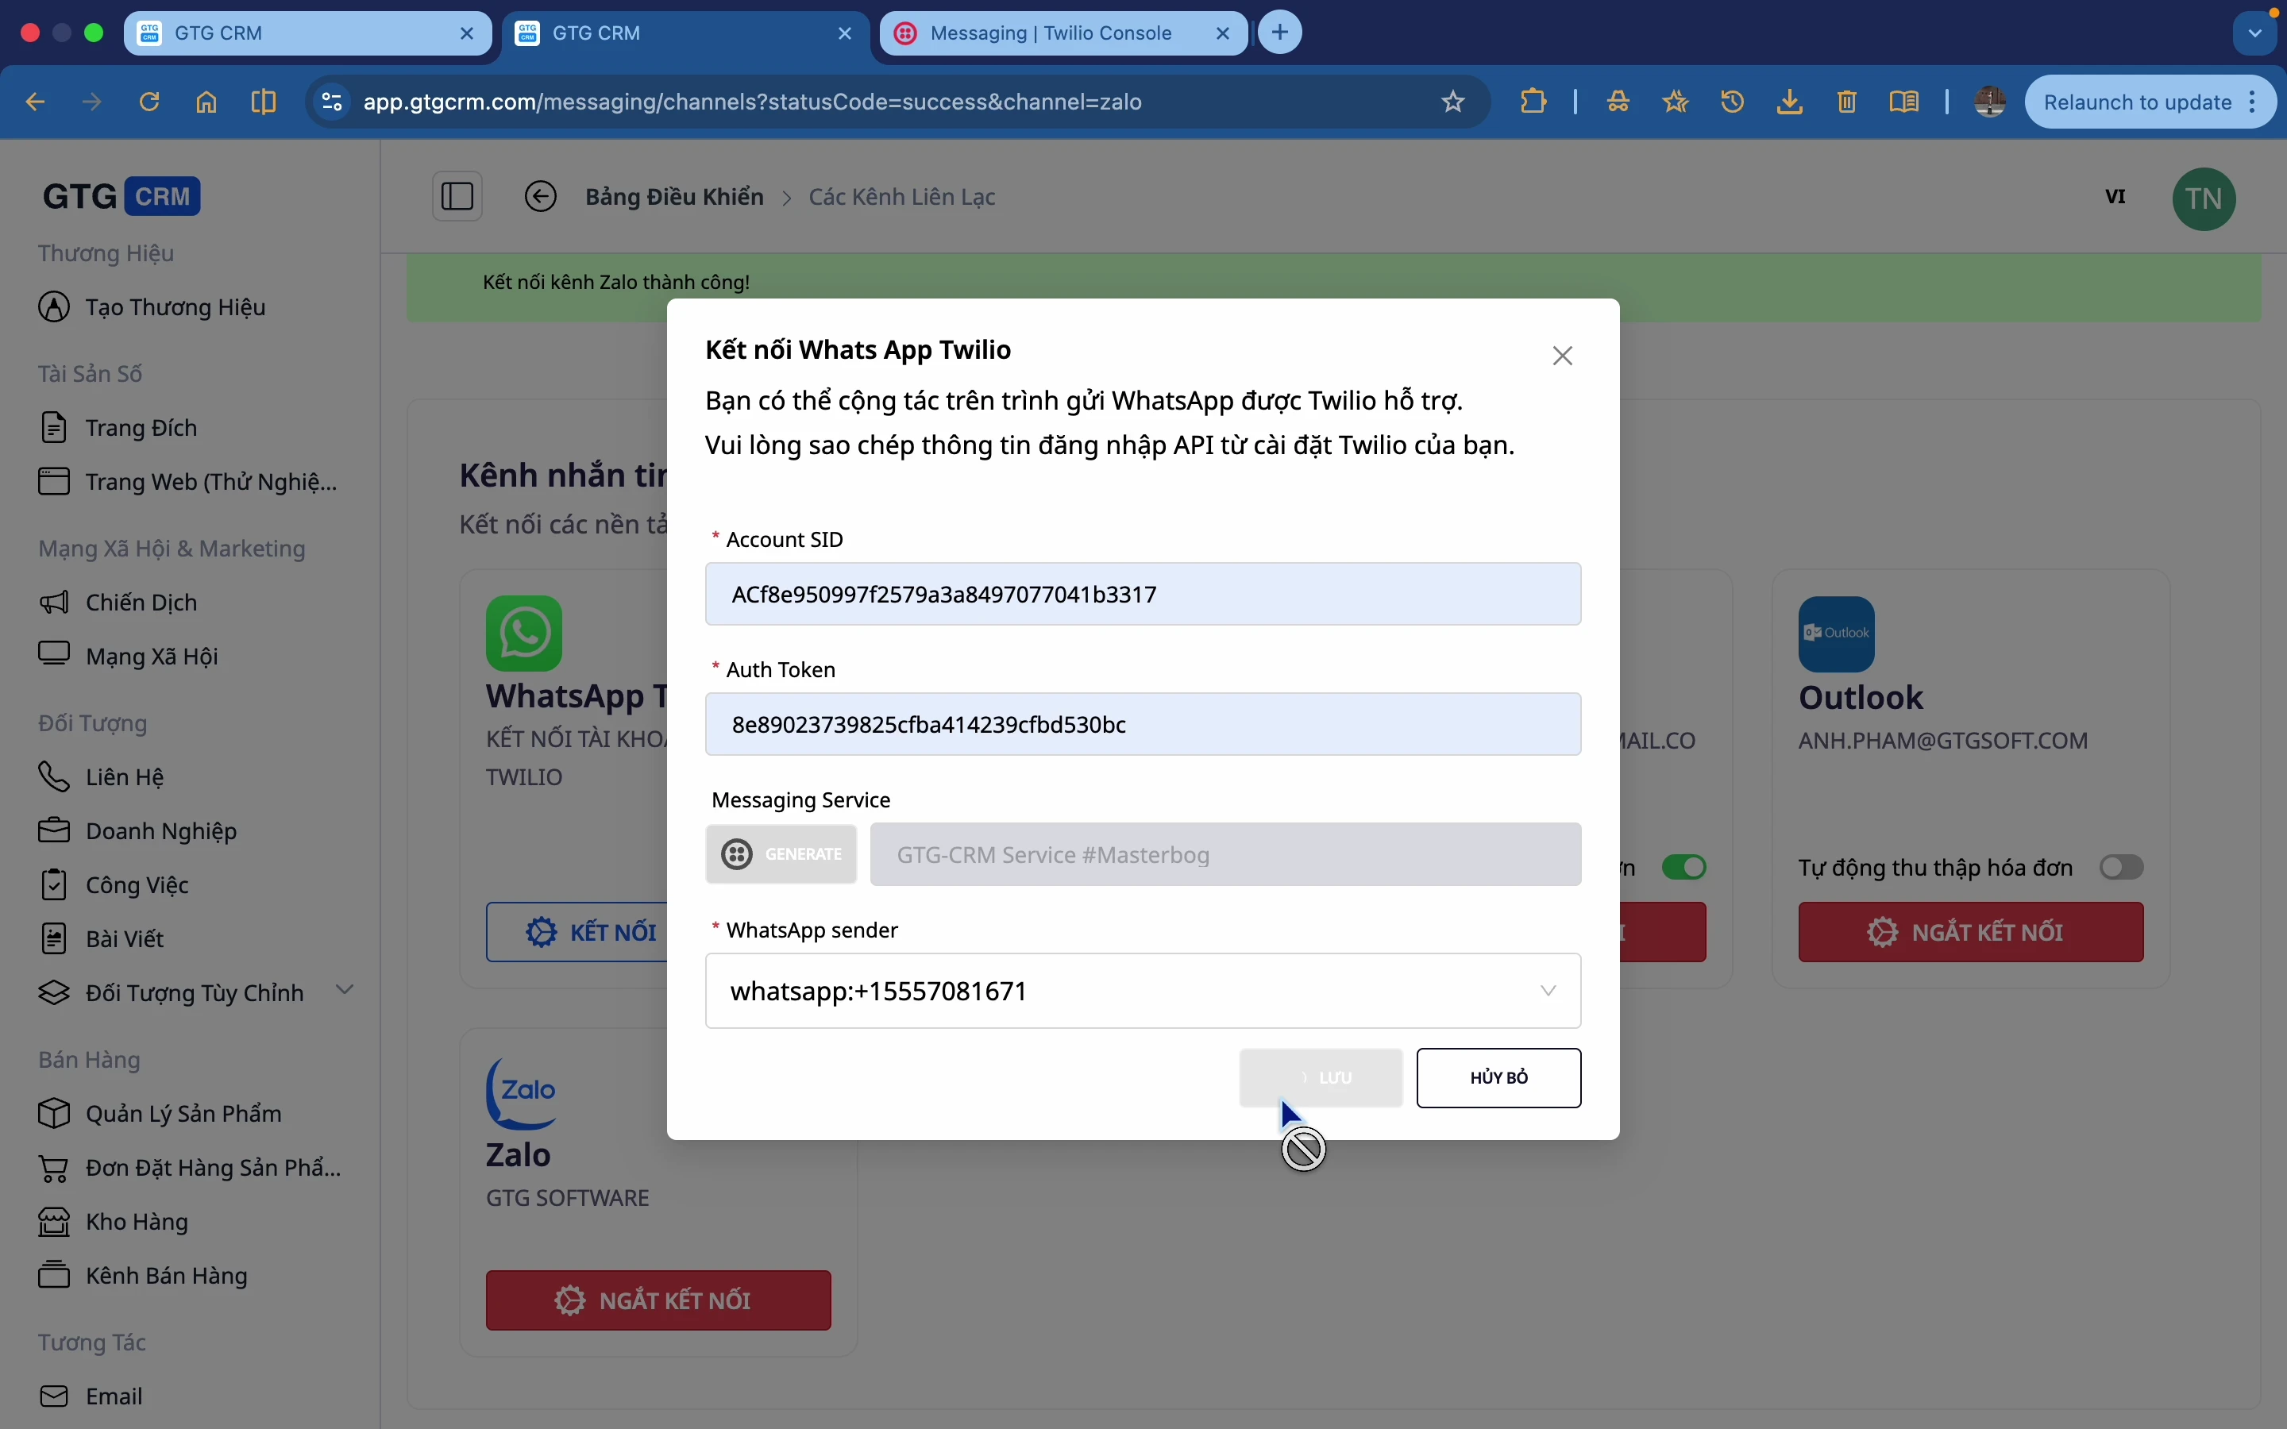Viewport: 2287px width, 1429px height.
Task: Click the LƯU button to save
Action: (x=1321, y=1077)
